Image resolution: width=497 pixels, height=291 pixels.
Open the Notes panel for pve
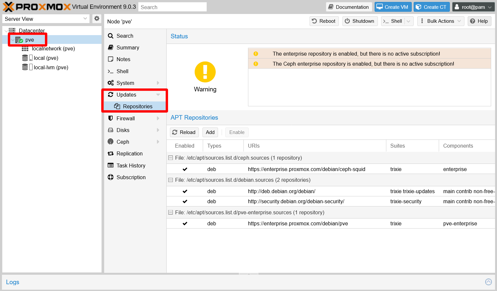123,59
